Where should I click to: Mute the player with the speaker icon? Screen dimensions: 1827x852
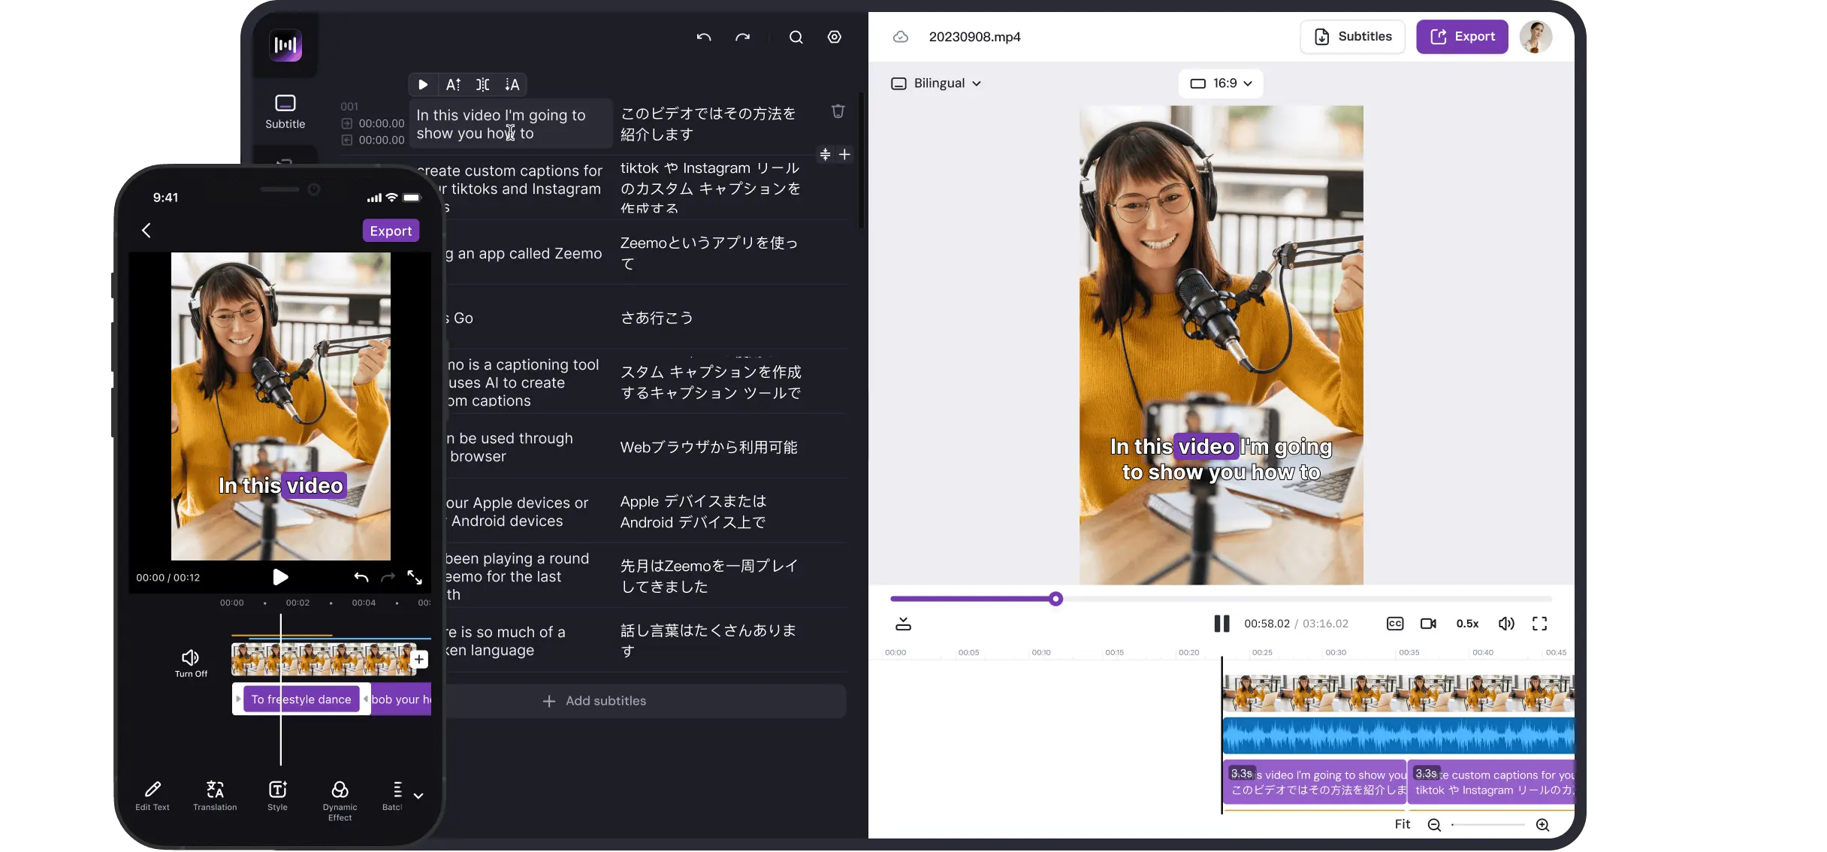coord(1505,624)
